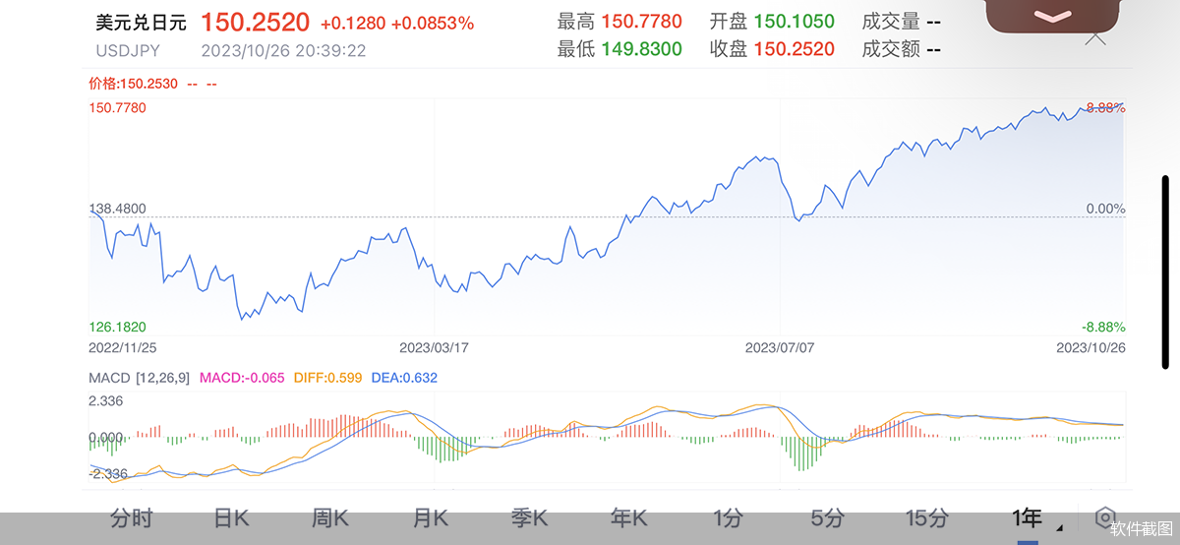Click the 2023/10/26 end date label

[1091, 347]
